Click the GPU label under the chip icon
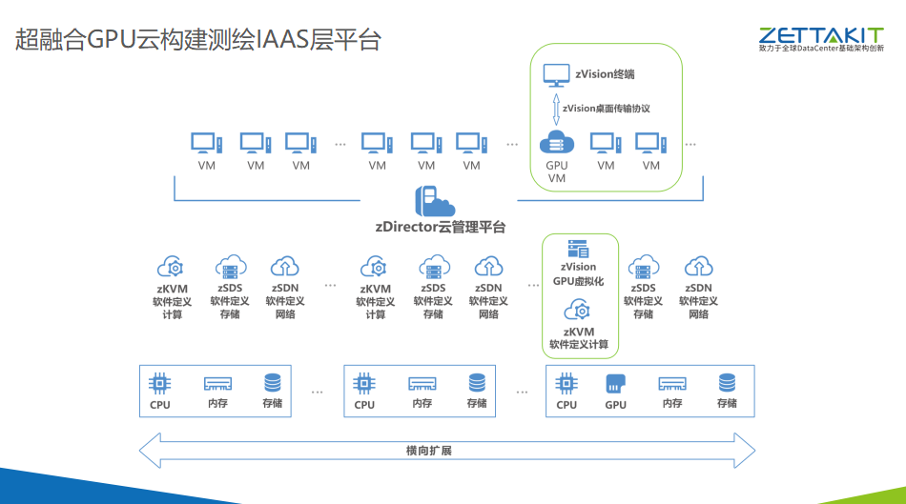Image resolution: width=906 pixels, height=504 pixels. click(x=615, y=405)
